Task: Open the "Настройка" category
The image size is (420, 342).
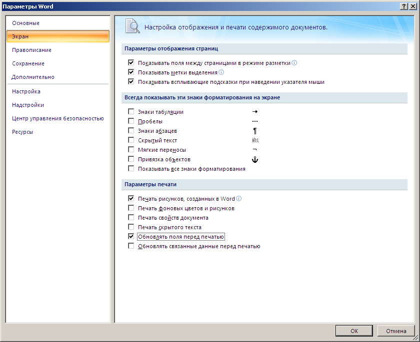Action: [58, 91]
